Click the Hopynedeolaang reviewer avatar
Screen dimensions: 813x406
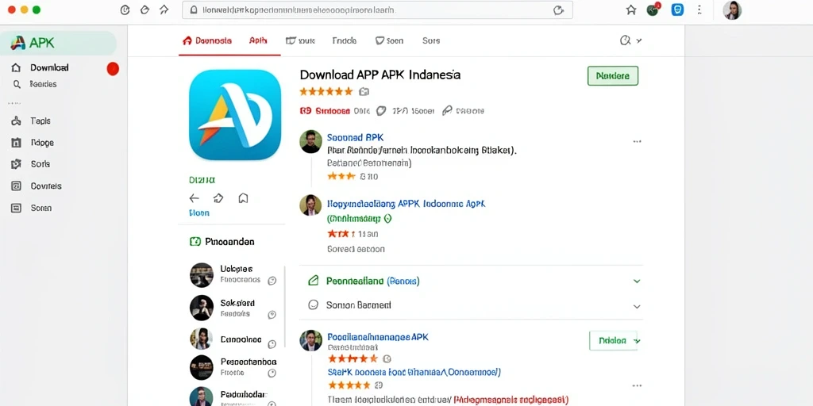[310, 205]
